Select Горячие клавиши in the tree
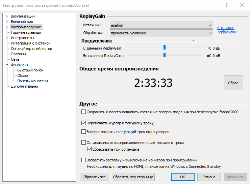 [x=26, y=32]
